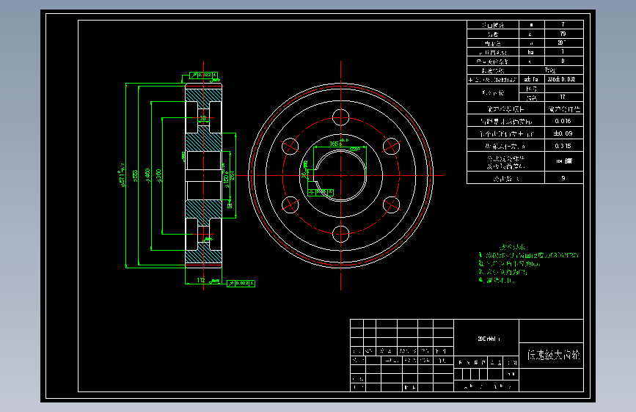This screenshot has height=412, width=636.
Task: Click the green tolerance frame under the keyway
Action: coord(321,192)
